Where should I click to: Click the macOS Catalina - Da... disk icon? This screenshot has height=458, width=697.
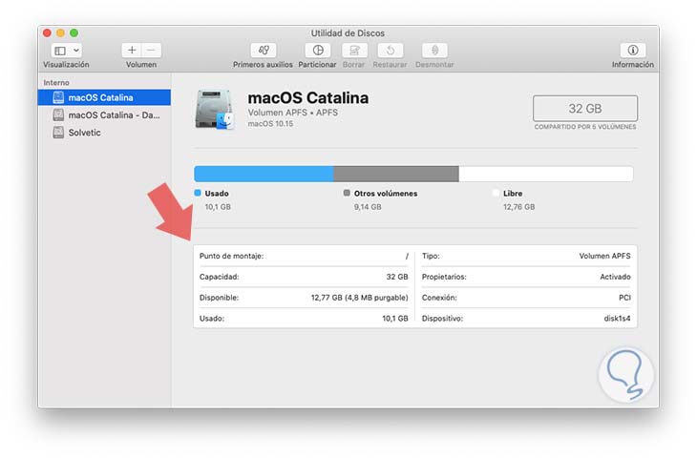(58, 115)
